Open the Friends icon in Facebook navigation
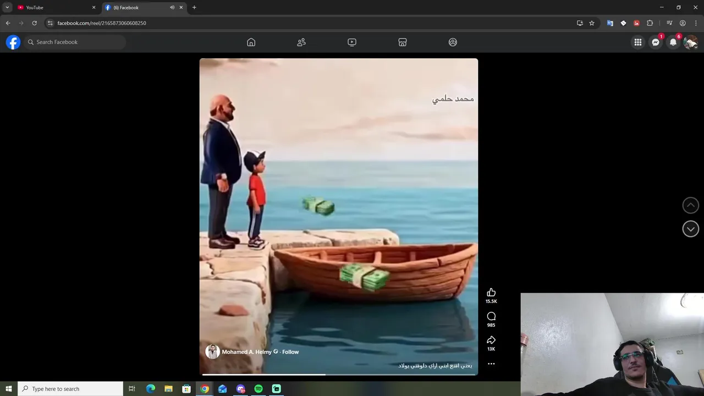 tap(301, 42)
